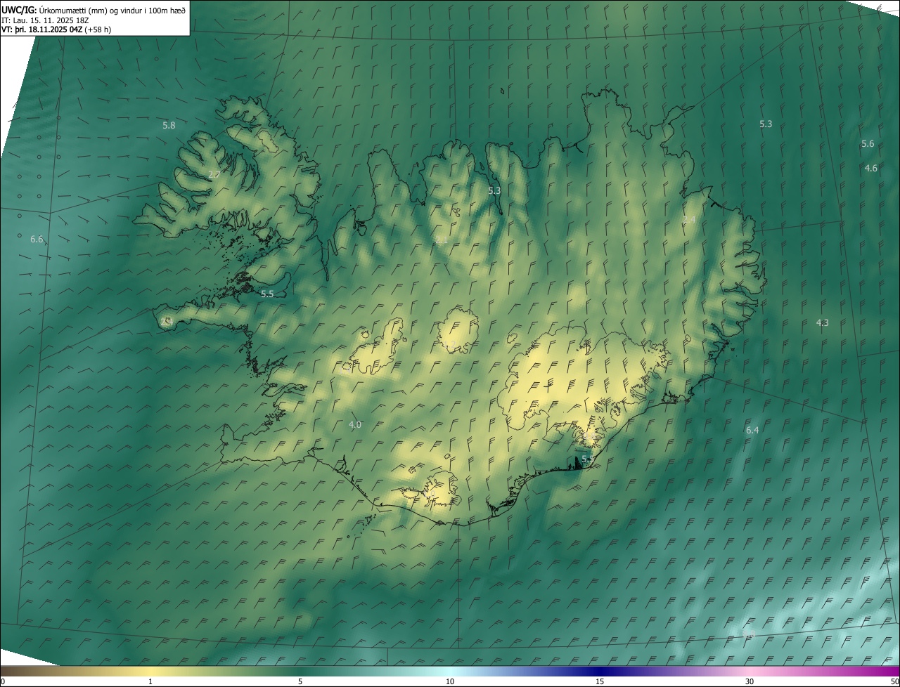Click the 2.4 value in northeast Iceland
Image resolution: width=900 pixels, height=687 pixels.
689,220
